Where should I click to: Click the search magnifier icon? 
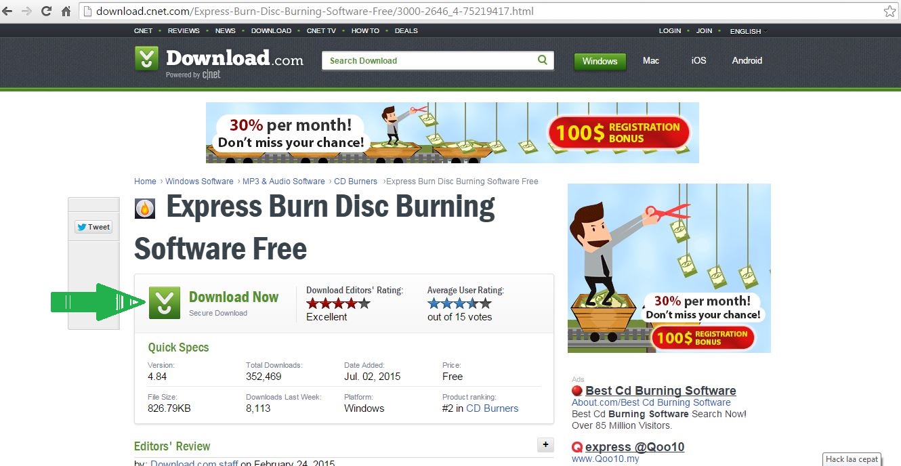(x=542, y=60)
